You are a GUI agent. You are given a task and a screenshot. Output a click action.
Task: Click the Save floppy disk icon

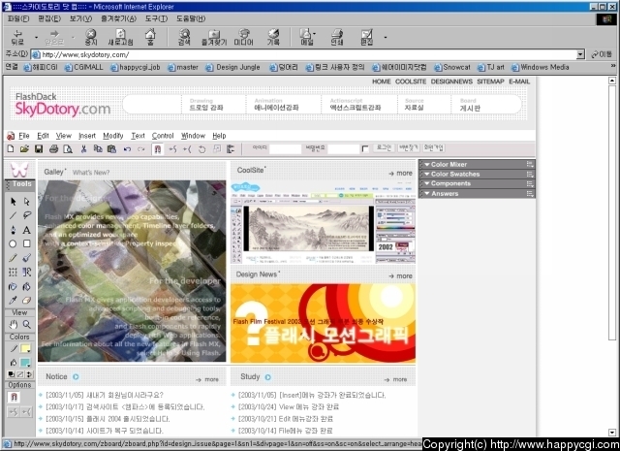[x=39, y=149]
